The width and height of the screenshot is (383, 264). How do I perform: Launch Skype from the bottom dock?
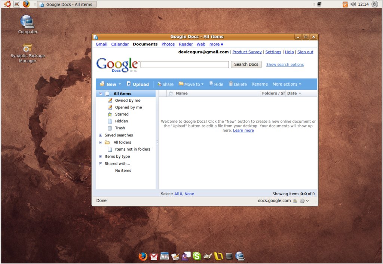[x=197, y=256]
